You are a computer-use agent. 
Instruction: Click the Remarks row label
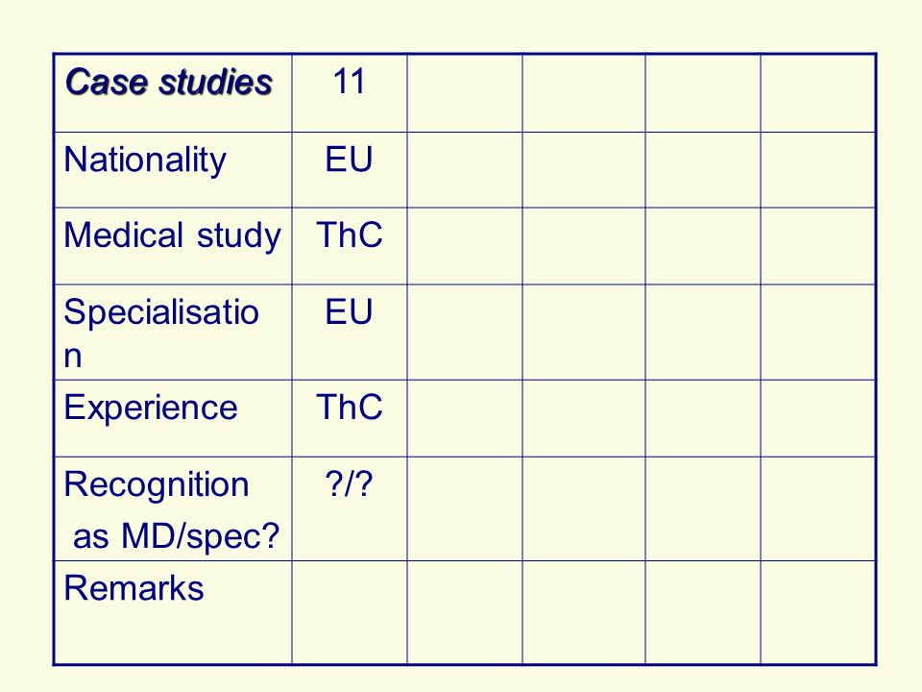173,612
